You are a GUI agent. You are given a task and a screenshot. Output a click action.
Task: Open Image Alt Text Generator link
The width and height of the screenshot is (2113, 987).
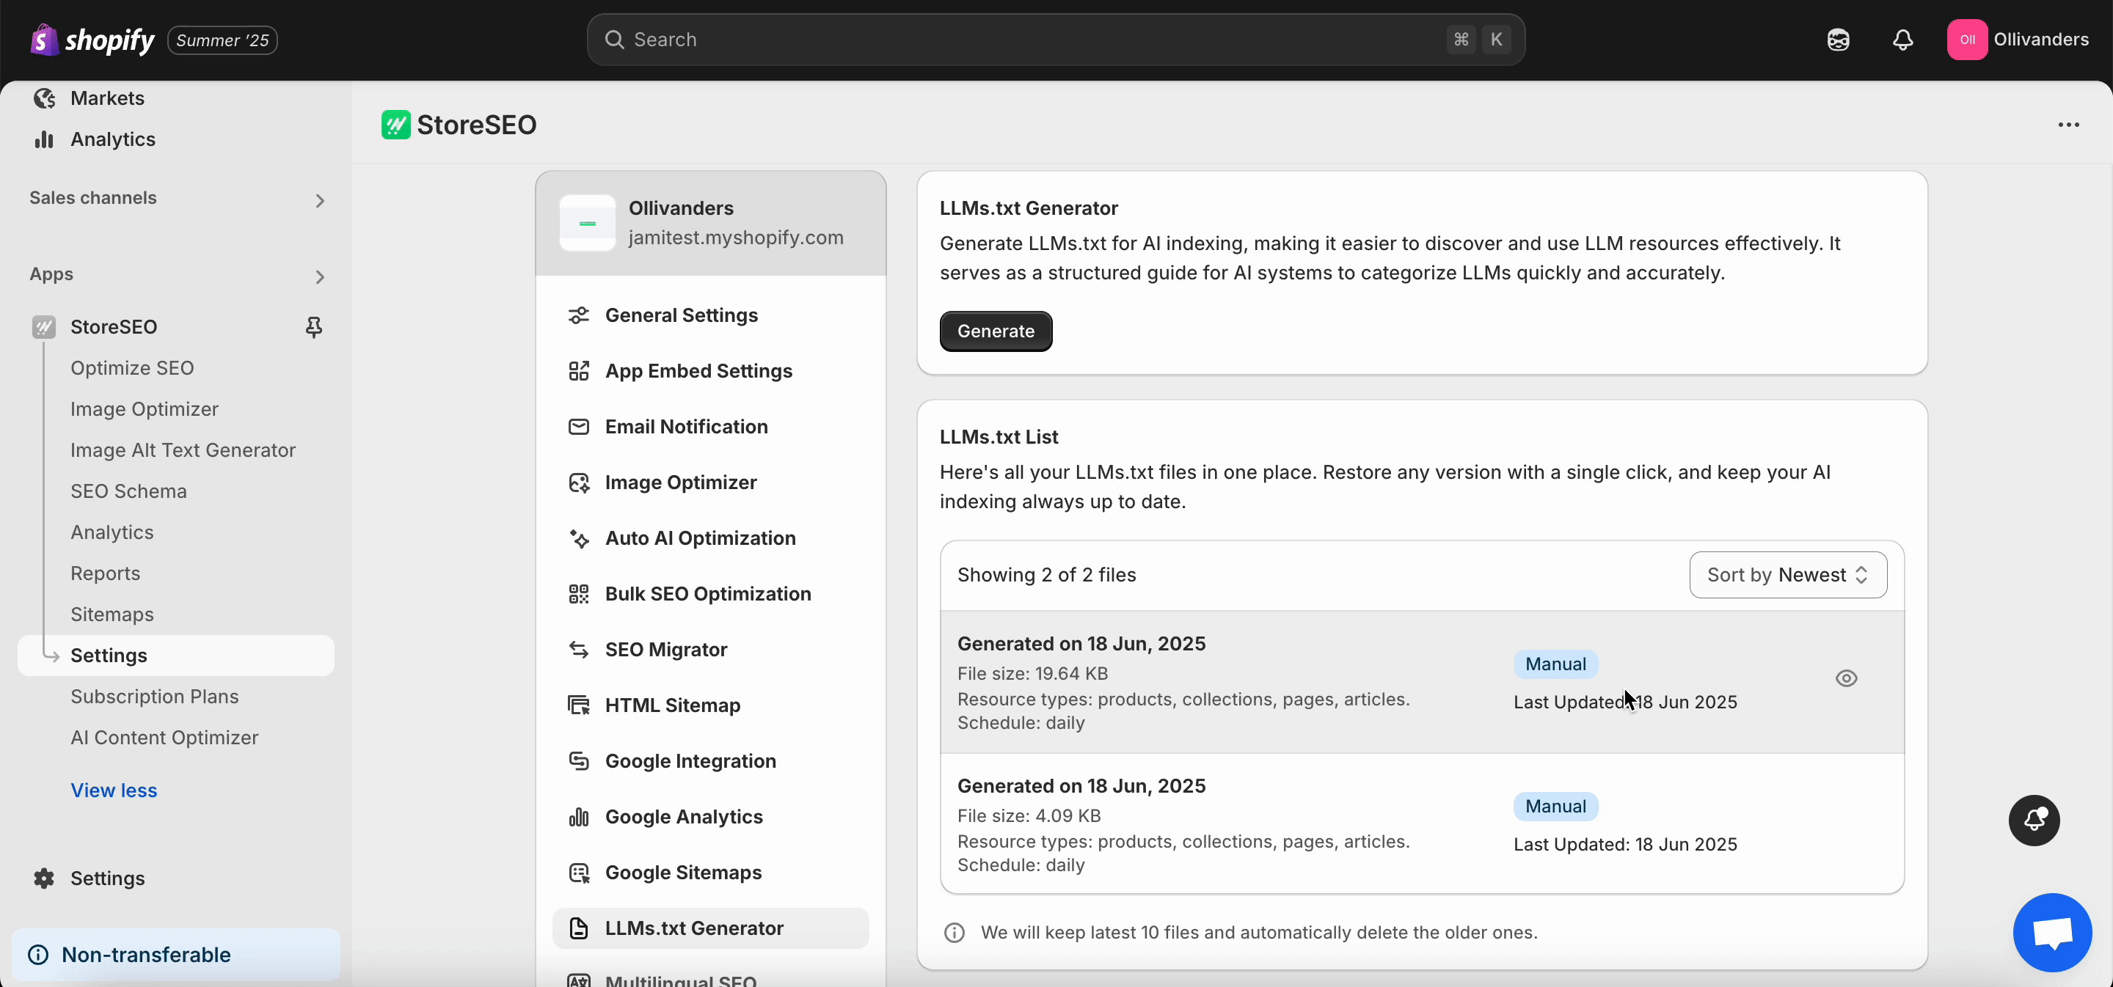(x=183, y=450)
